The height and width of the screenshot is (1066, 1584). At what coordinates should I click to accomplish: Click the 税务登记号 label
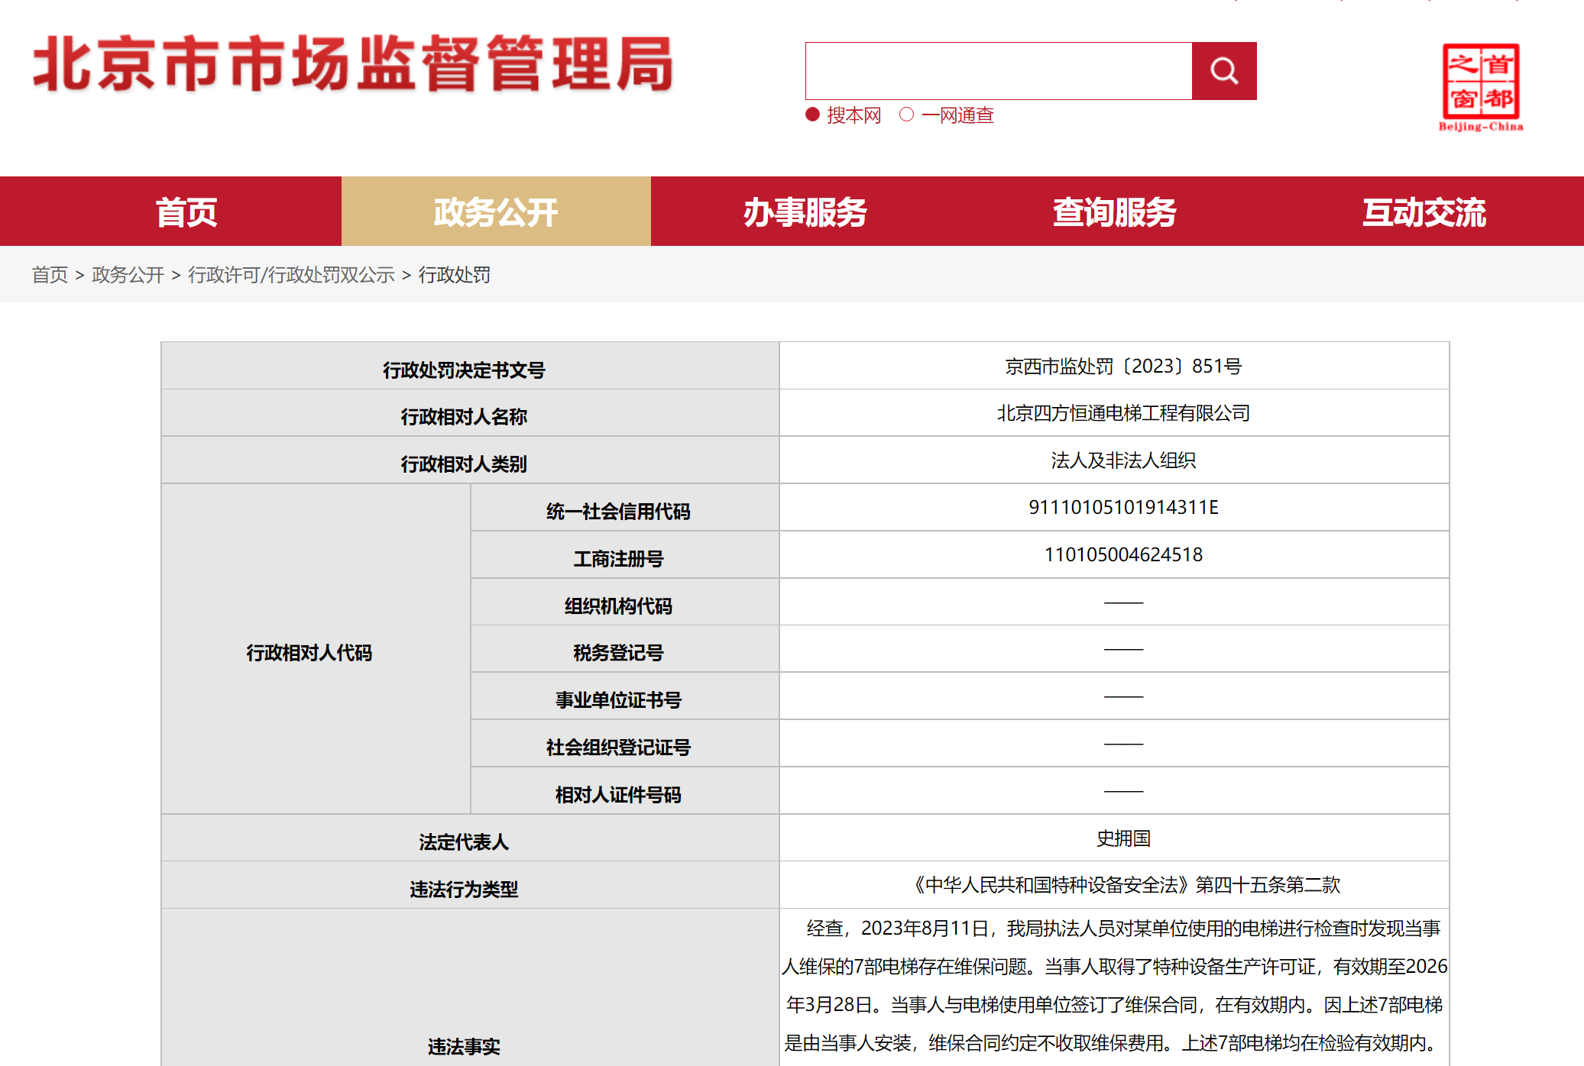coord(618,653)
